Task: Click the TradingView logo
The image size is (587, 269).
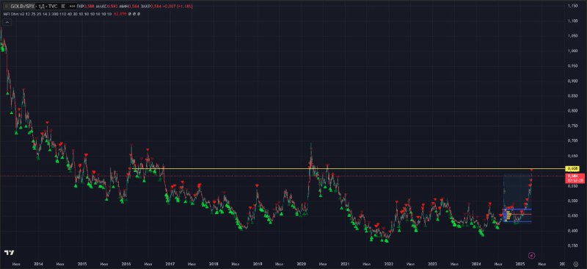Action: tap(10, 253)
